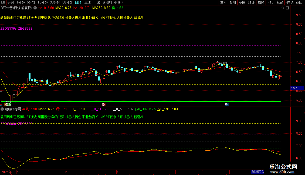Toggle the left sidebar panel icon
This screenshot has height=175, width=305.
[3, 2]
